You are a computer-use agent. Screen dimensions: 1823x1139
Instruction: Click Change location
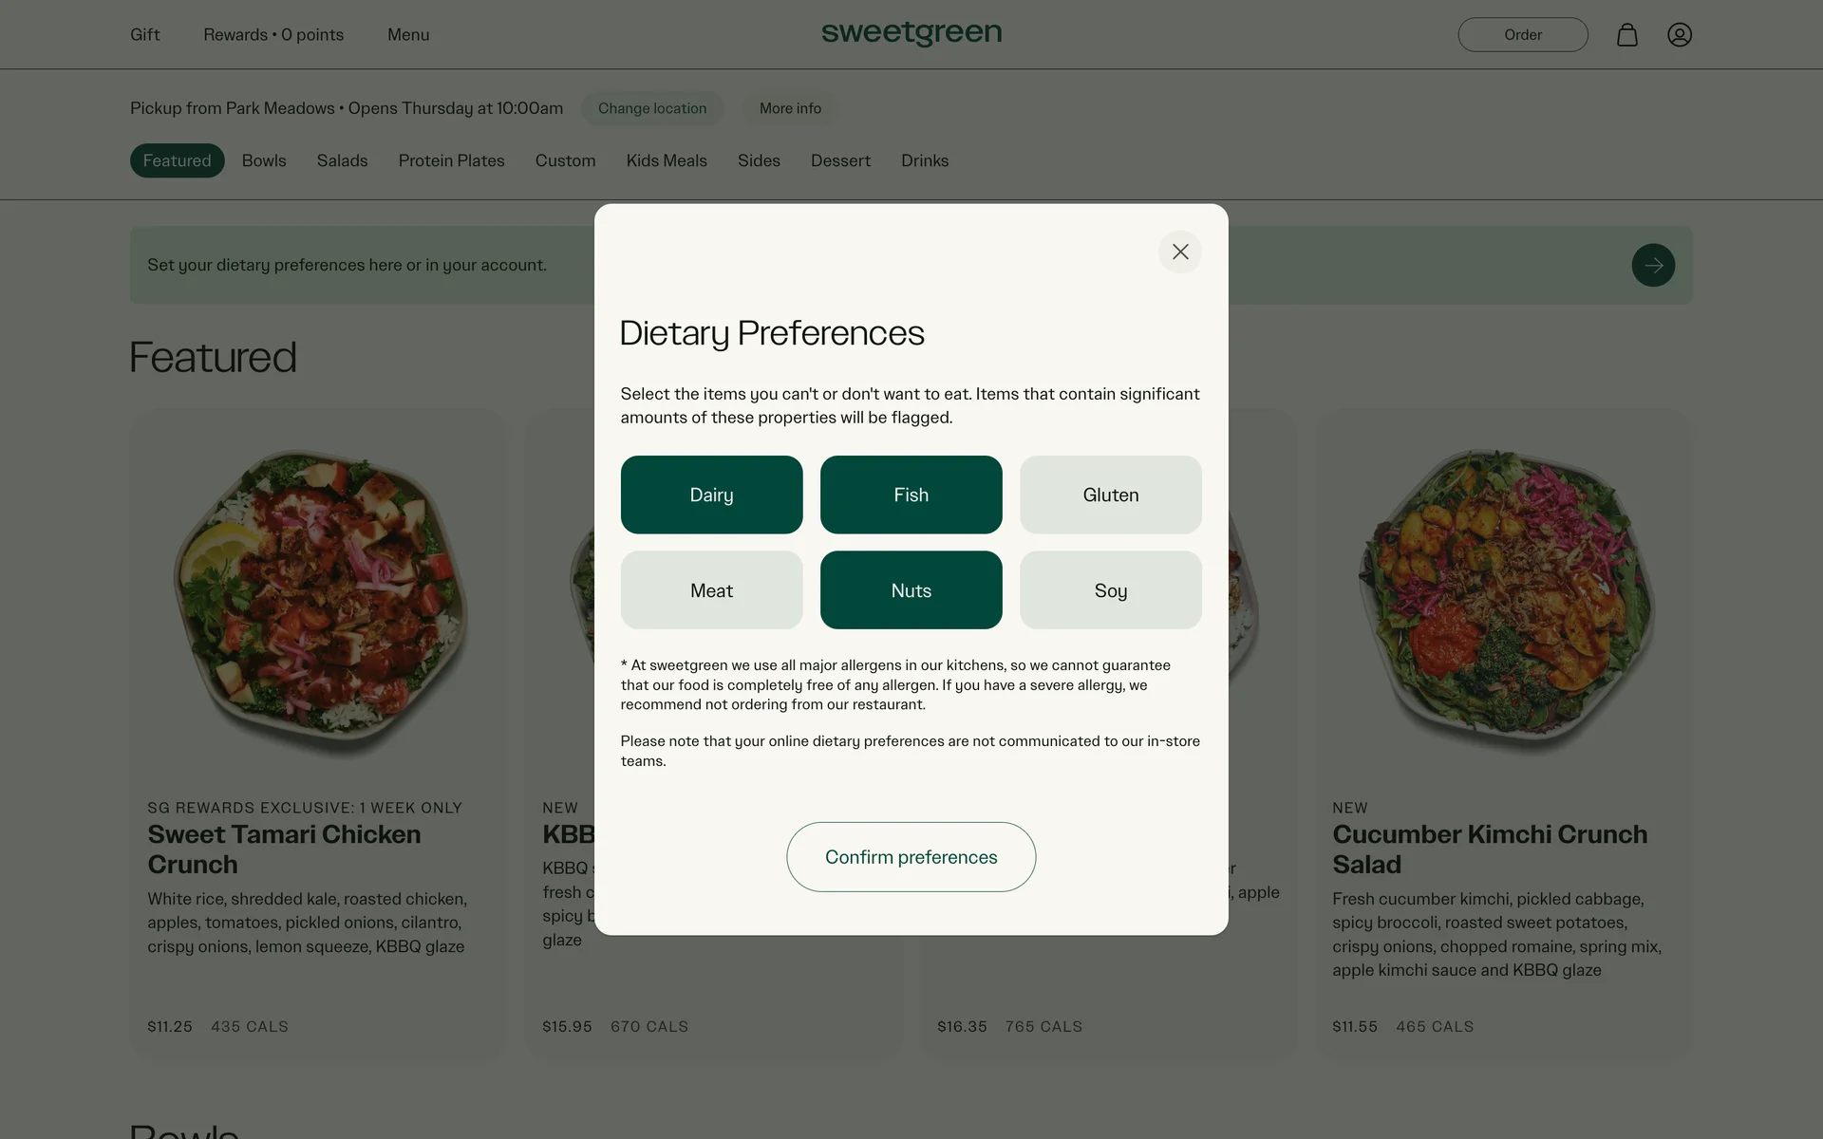[x=652, y=108]
